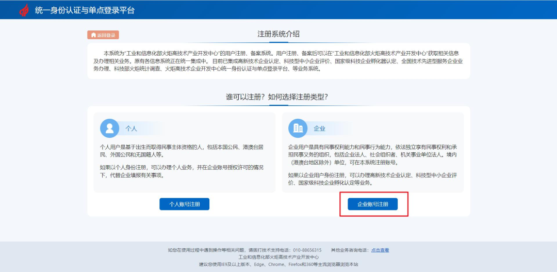Click the browser recommendation line in the footer
Image resolution: width=557 pixels, height=272 pixels.
tap(278, 265)
